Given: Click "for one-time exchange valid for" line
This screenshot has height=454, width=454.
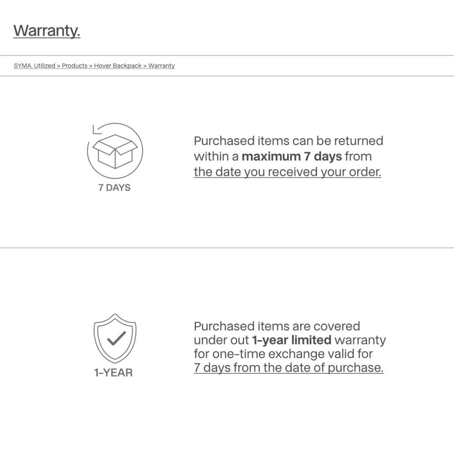Looking at the screenshot, I should [283, 354].
